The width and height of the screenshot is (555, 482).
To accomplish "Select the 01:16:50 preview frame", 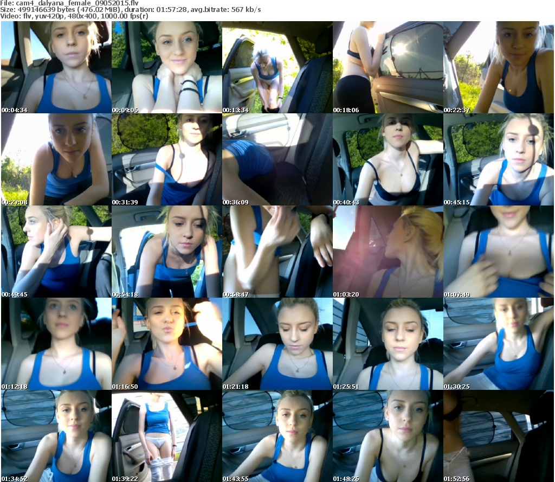I will (167, 344).
